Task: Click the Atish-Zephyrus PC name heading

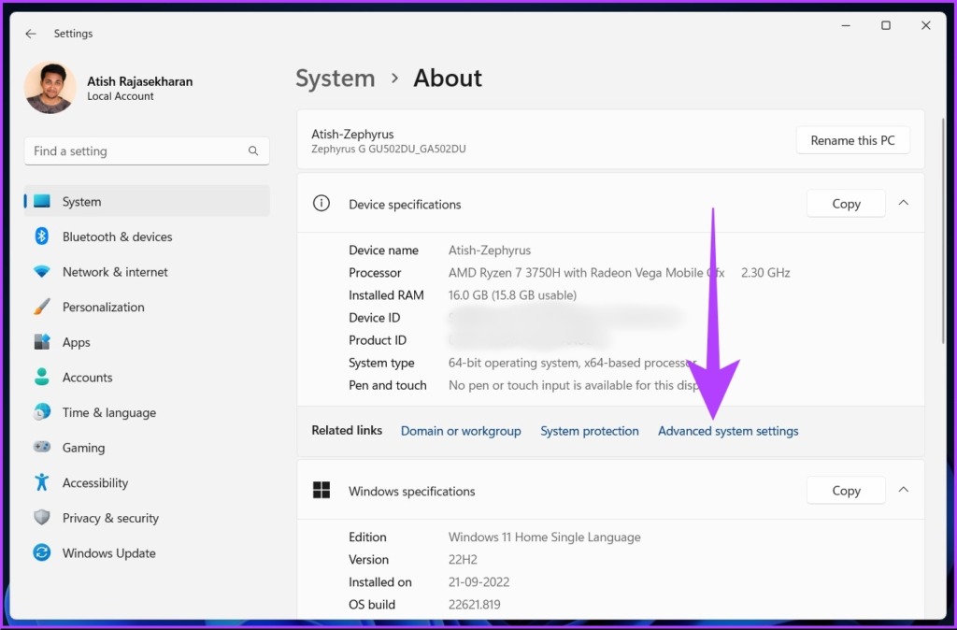Action: pyautogui.click(x=352, y=135)
